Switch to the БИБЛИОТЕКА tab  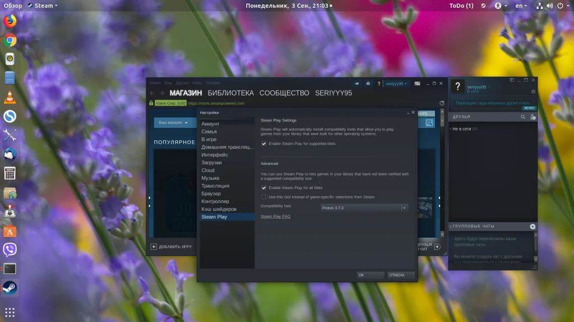(x=230, y=93)
